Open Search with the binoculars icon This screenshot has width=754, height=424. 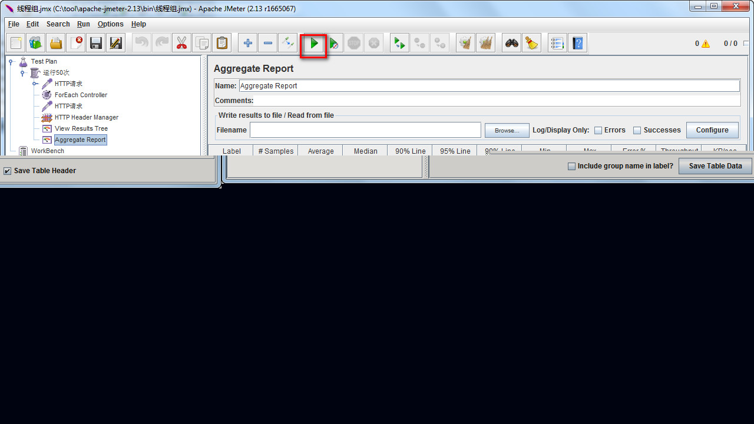pos(512,43)
